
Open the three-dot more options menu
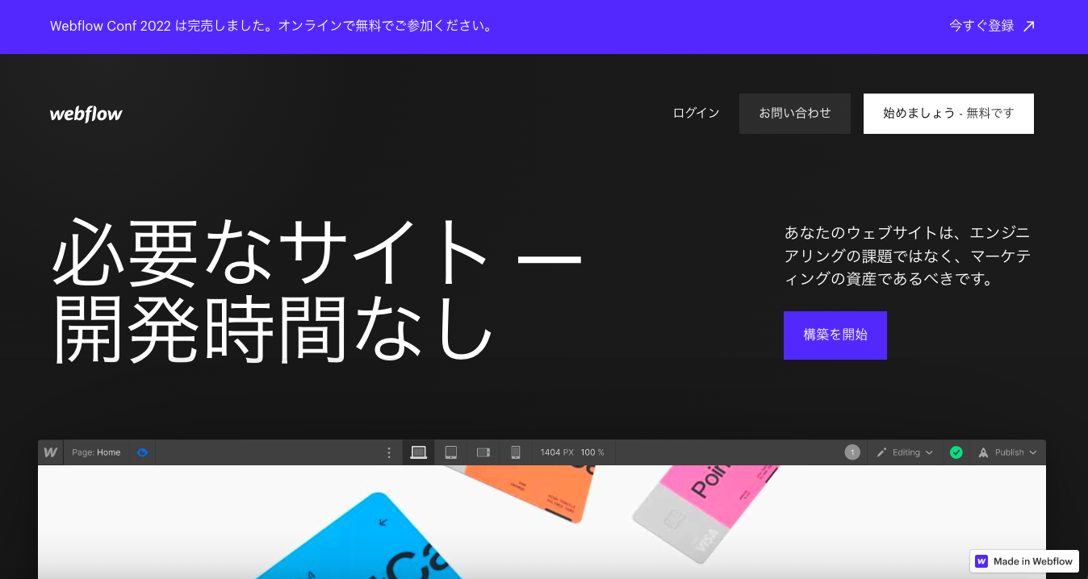389,452
